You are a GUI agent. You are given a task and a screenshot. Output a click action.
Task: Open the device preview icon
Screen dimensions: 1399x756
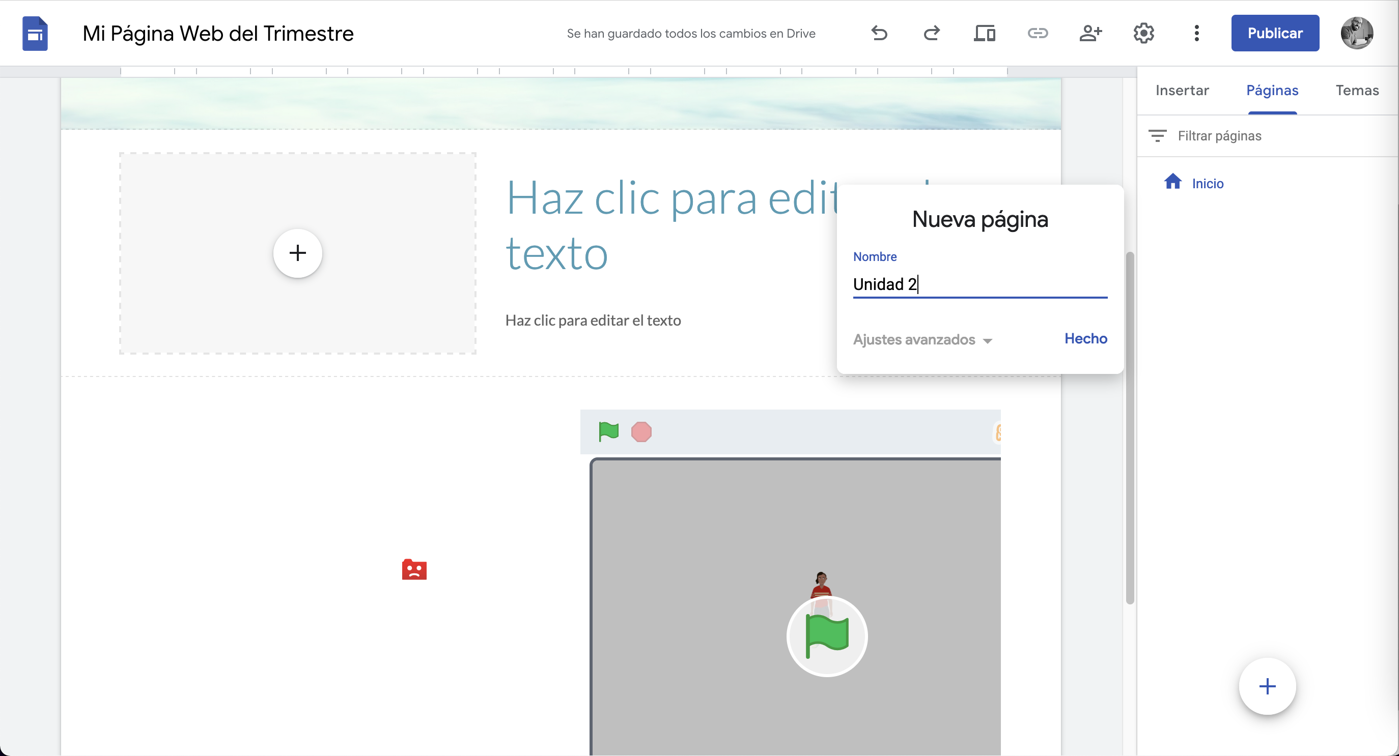click(x=984, y=33)
